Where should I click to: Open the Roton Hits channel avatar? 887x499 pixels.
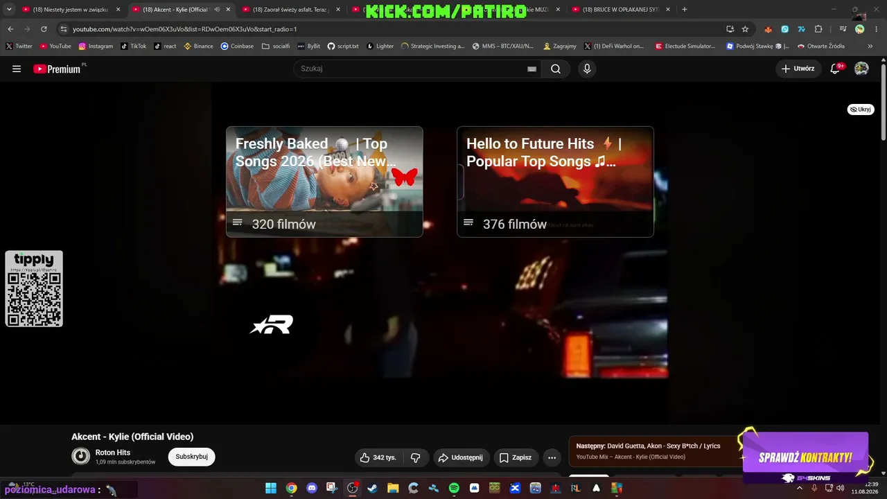click(x=81, y=456)
